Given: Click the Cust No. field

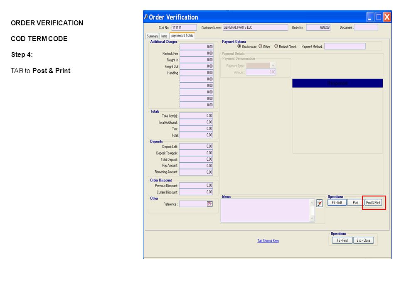Looking at the screenshot, I should pos(184,27).
